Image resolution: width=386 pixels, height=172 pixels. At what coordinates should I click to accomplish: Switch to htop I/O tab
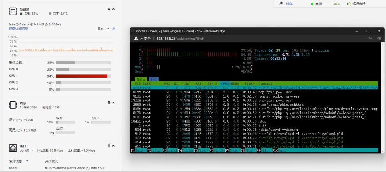click(154, 79)
